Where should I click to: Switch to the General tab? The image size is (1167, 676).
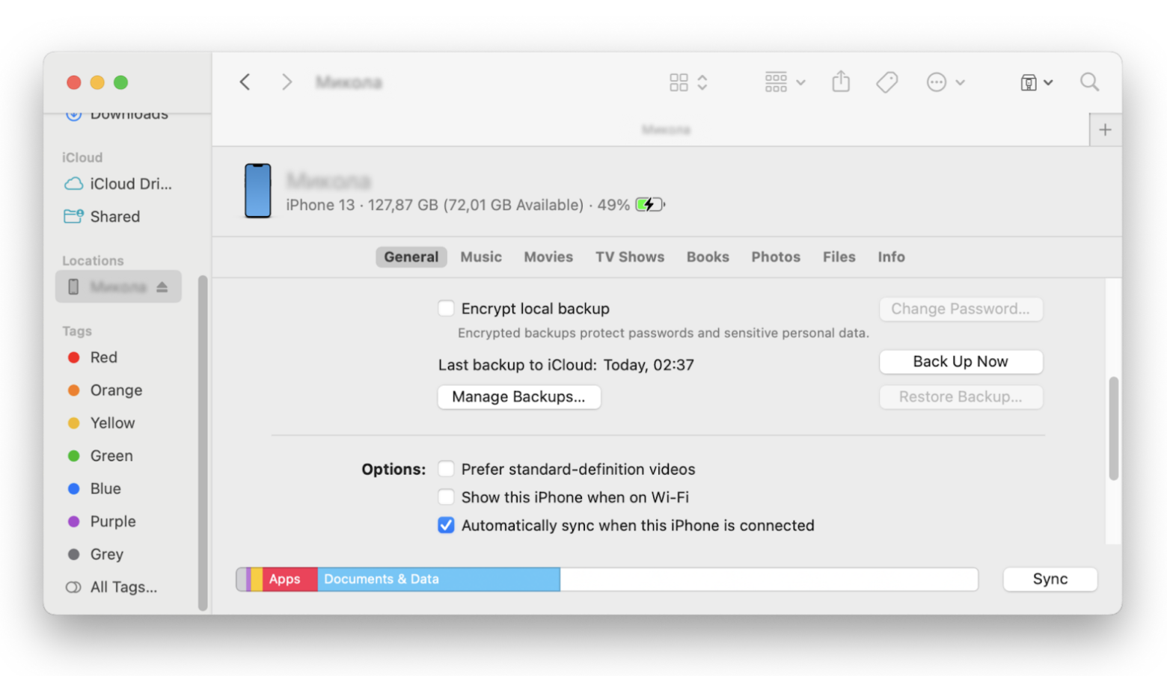411,257
